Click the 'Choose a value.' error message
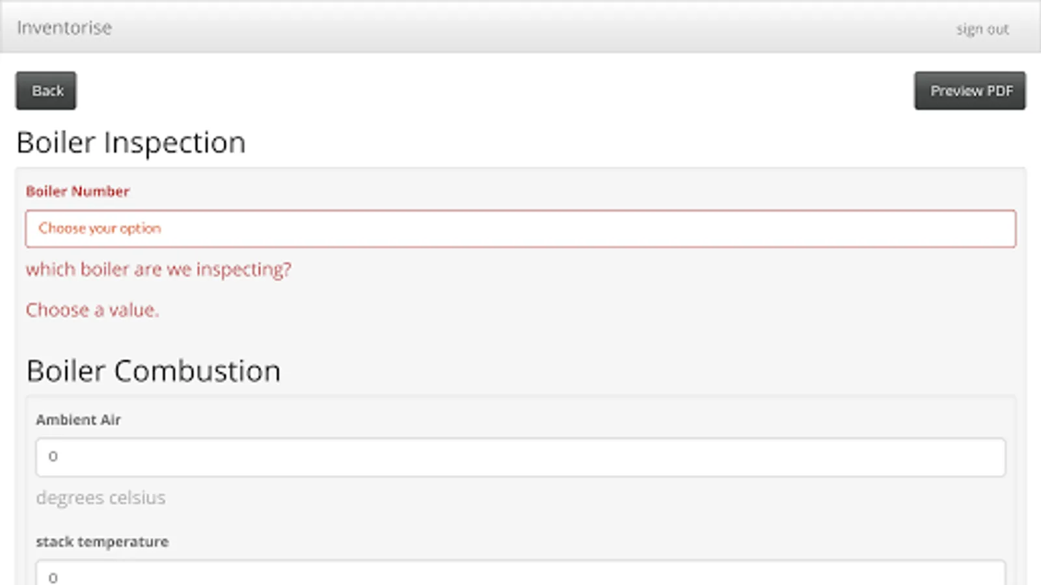 coord(92,310)
